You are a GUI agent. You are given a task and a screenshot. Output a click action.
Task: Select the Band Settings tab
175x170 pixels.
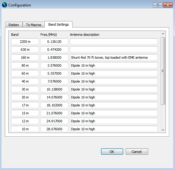58,24
